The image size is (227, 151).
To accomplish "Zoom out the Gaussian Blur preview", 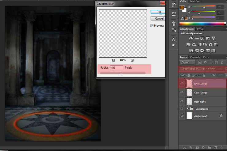I will coord(113,60).
